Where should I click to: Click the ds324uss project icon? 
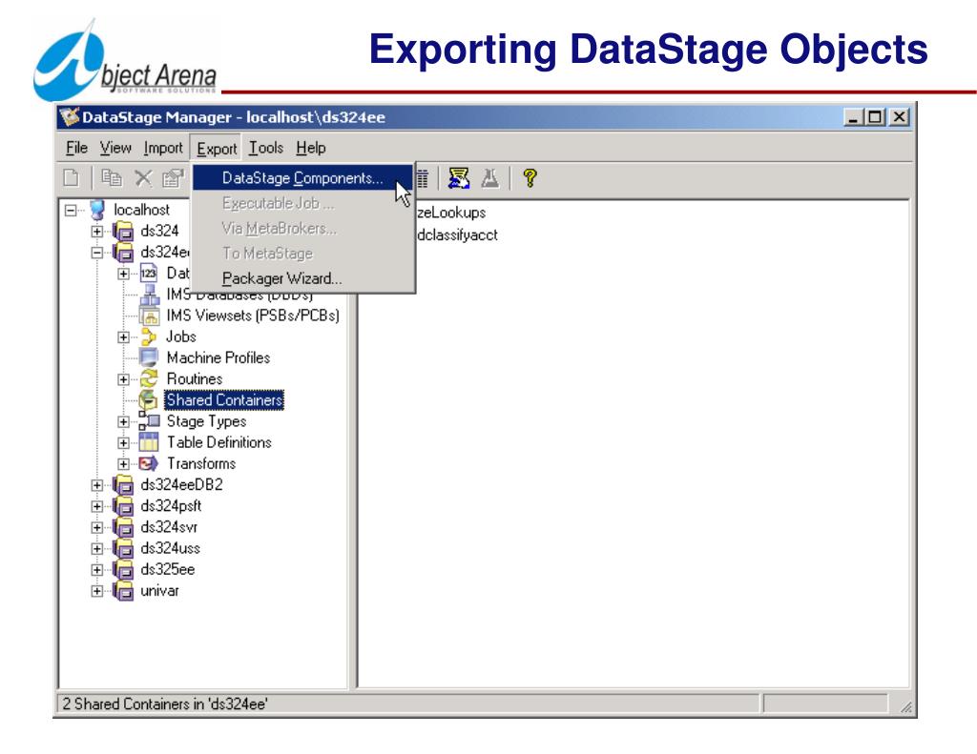pyautogui.click(x=123, y=548)
